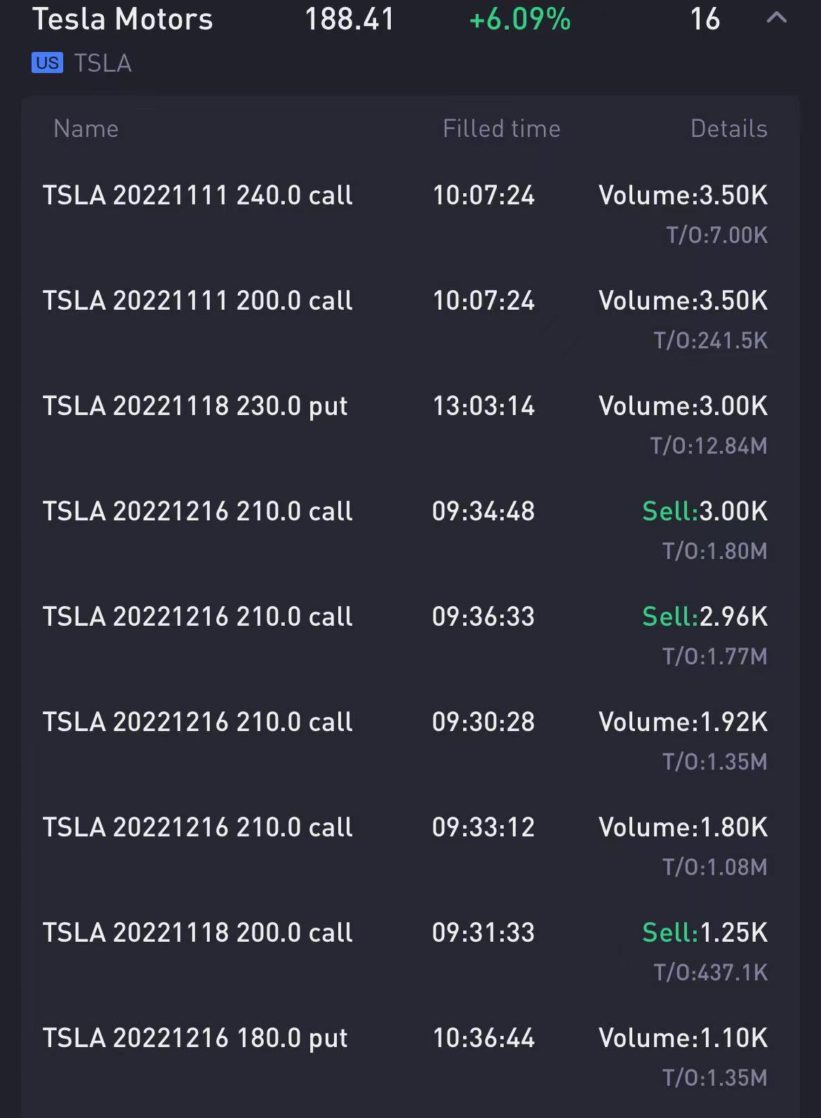
Task: Open TSLA 20221118 200.0 call row
Action: click(x=410, y=952)
